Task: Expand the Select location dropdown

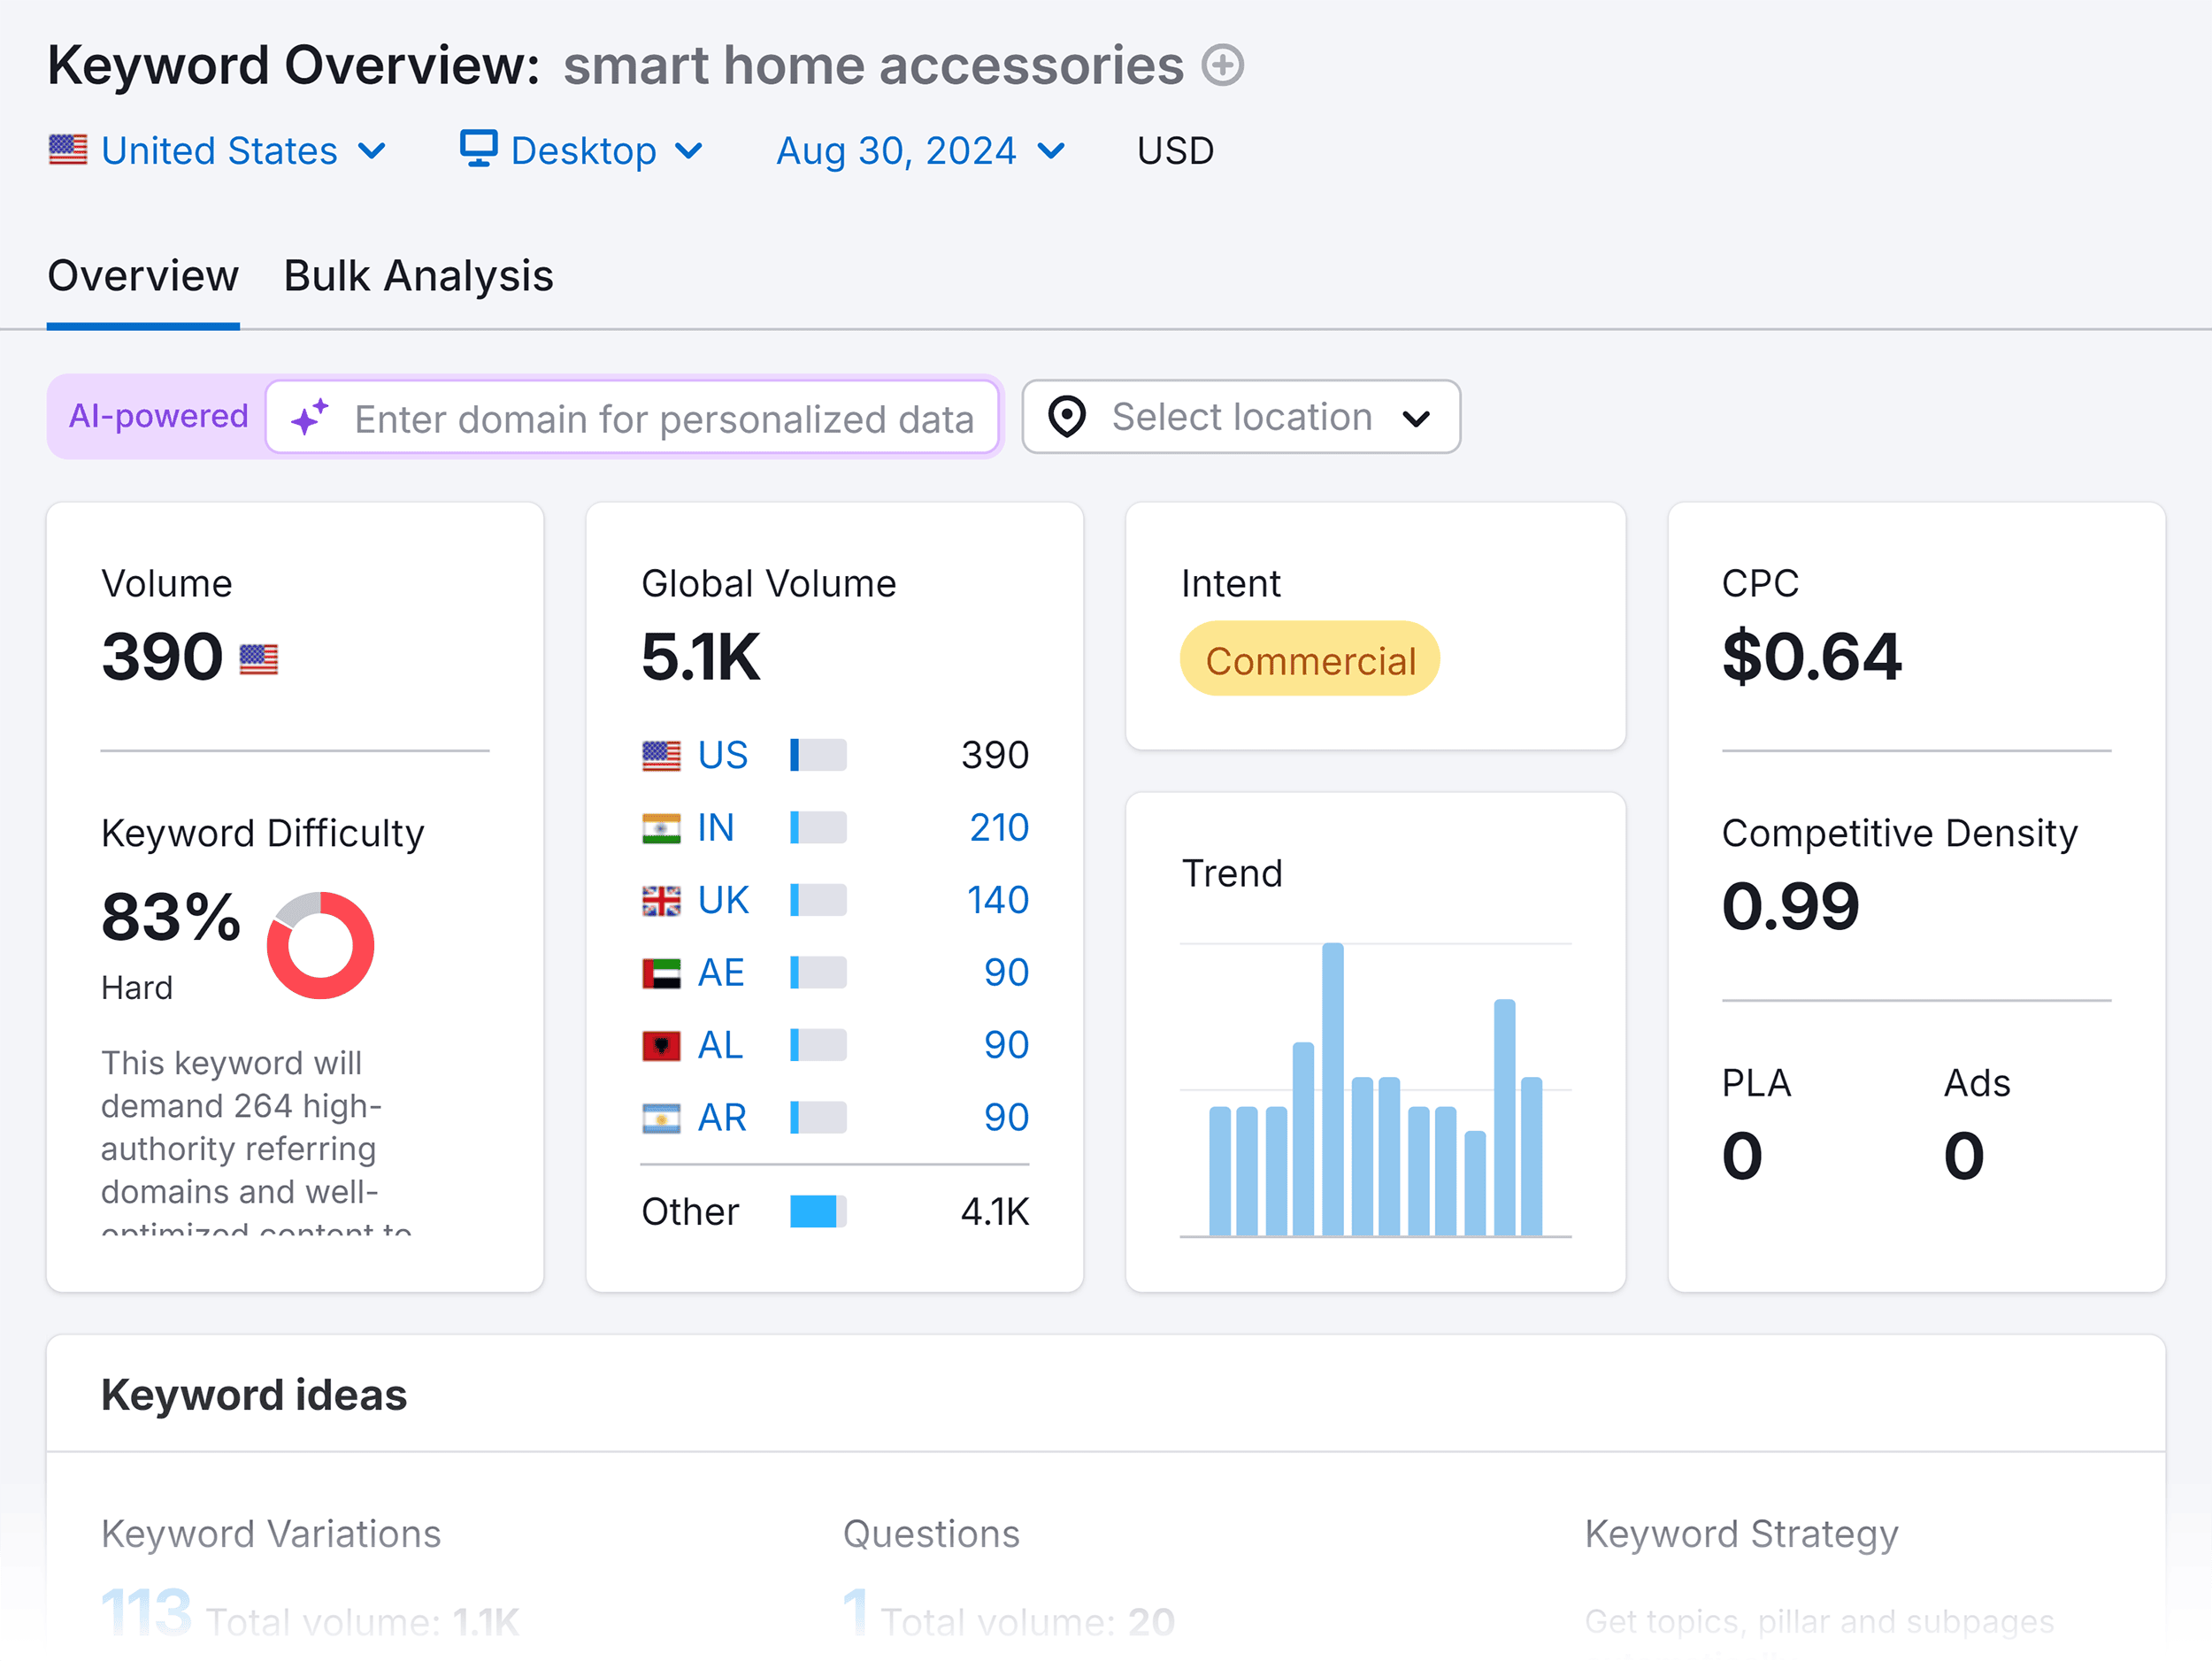Action: pyautogui.click(x=1240, y=417)
